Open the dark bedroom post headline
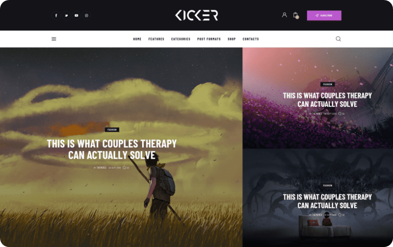Image resolution: width=393 pixels, height=247 pixels. click(x=327, y=201)
